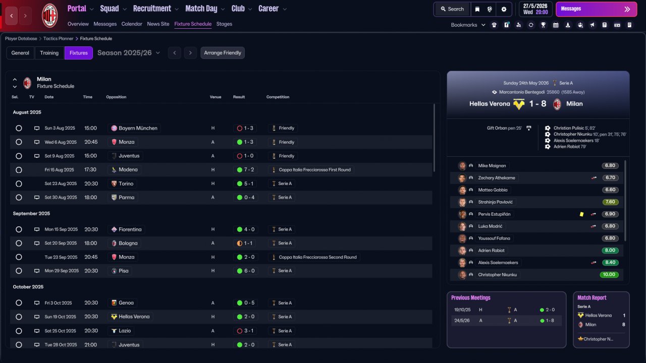The image size is (646, 363).
Task: Select the Modena fixture radio button
Action: [x=19, y=170]
